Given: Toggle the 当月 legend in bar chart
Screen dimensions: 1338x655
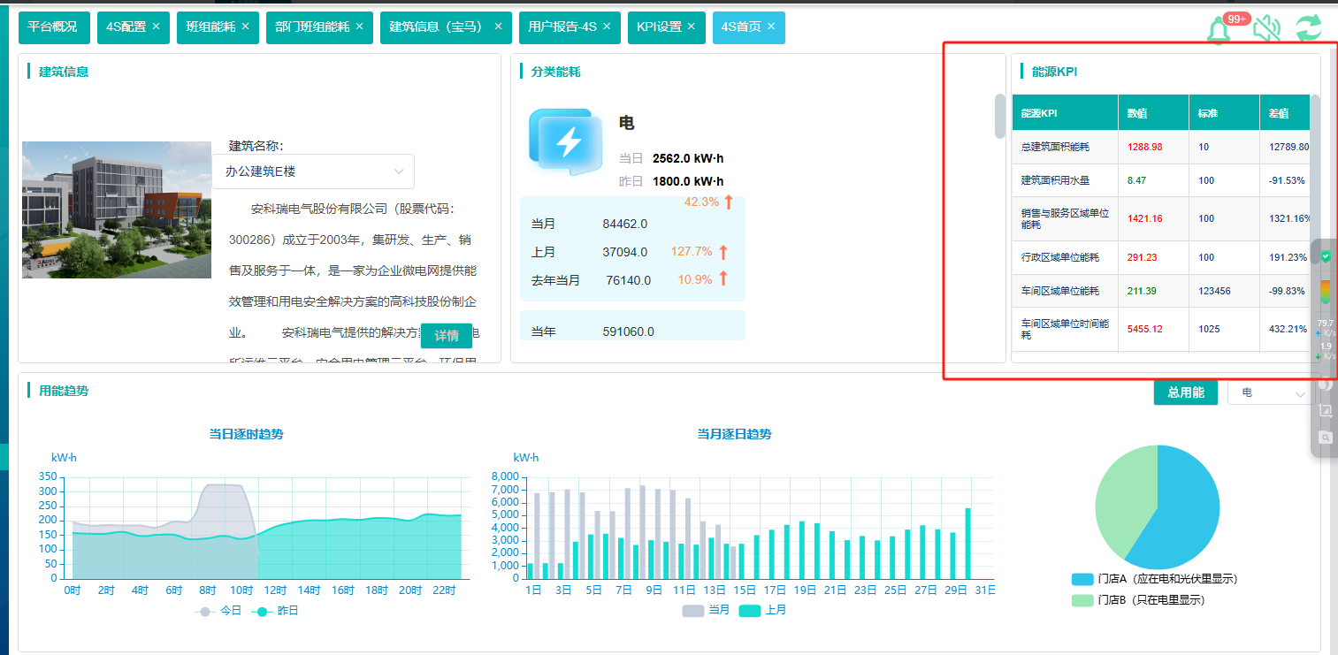Looking at the screenshot, I should click(x=706, y=611).
